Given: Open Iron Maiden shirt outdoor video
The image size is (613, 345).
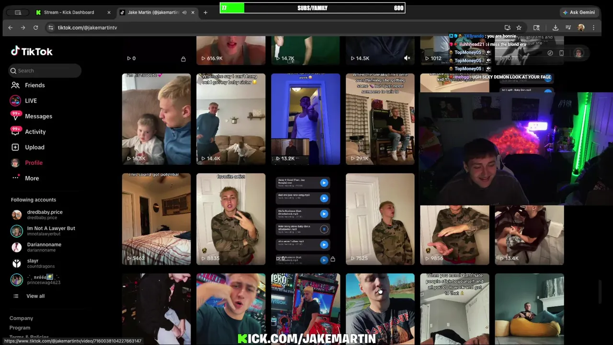Looking at the screenshot, I should pos(380,309).
